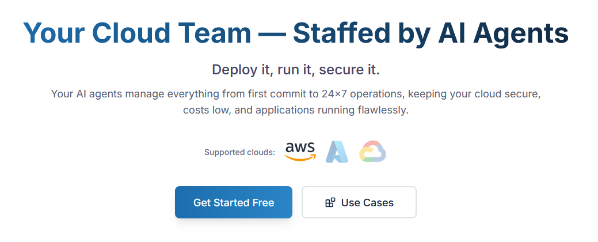This screenshot has height=242, width=598.
Task: Click the Google Cloud logo
Action: (x=372, y=152)
